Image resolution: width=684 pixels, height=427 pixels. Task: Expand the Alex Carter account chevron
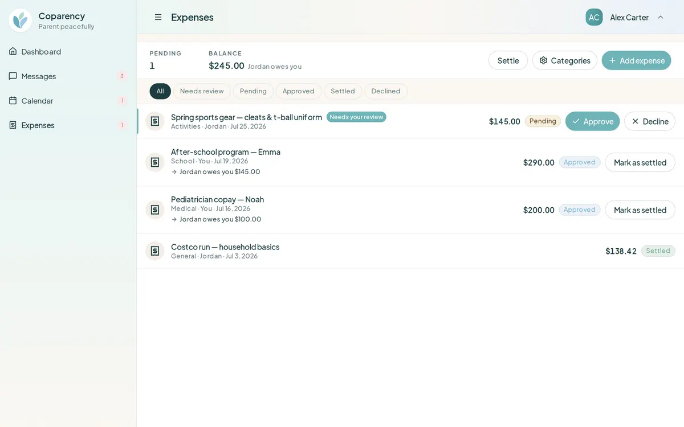click(660, 17)
